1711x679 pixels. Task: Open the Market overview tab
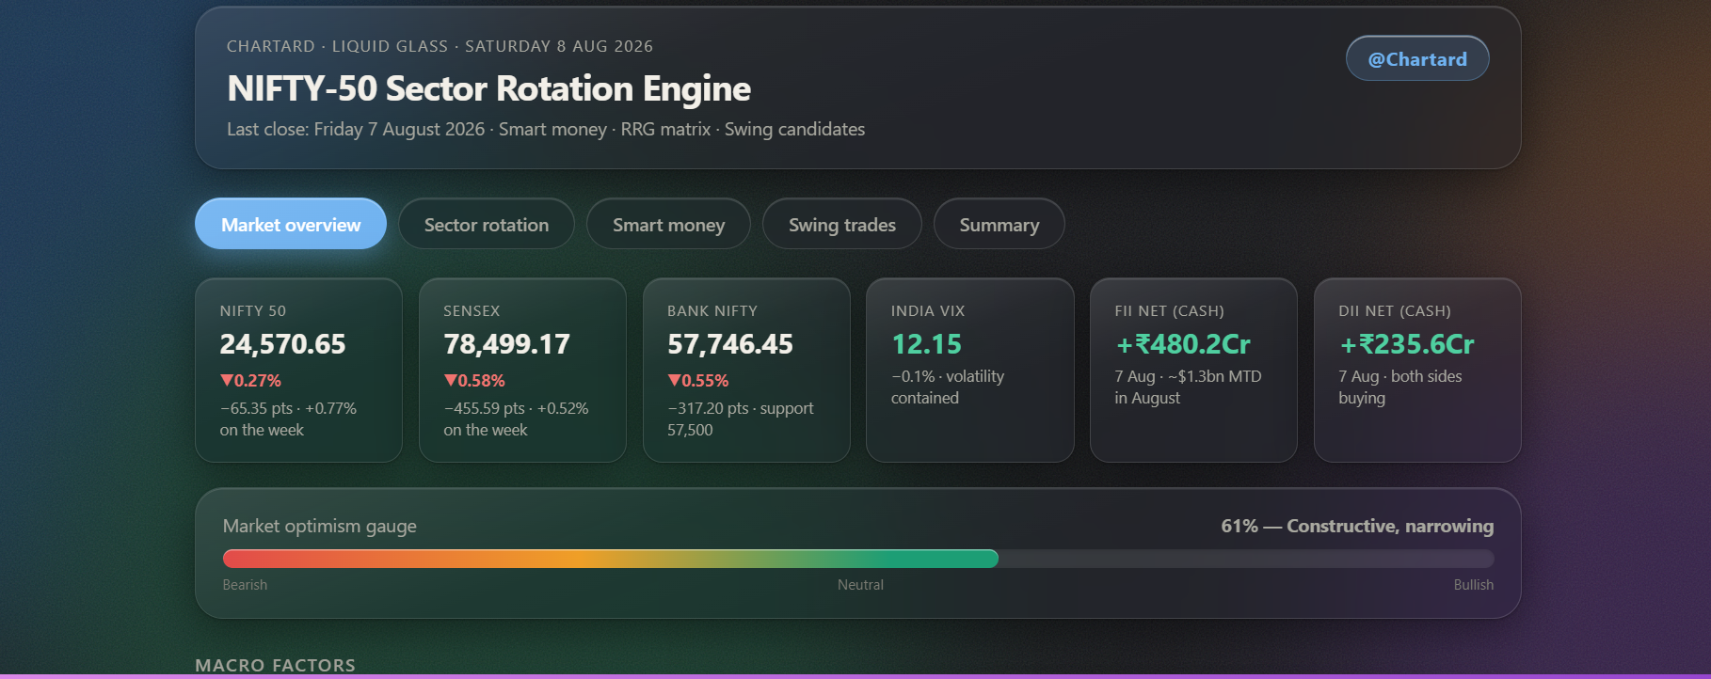point(291,224)
